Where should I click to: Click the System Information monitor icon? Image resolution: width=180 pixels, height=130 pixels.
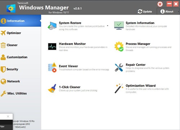[x=119, y=25]
